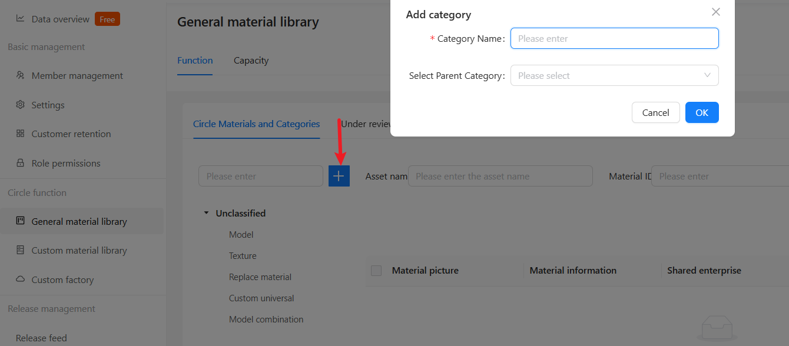Select Replace material category
Screen dimensions: 789x346
point(260,277)
